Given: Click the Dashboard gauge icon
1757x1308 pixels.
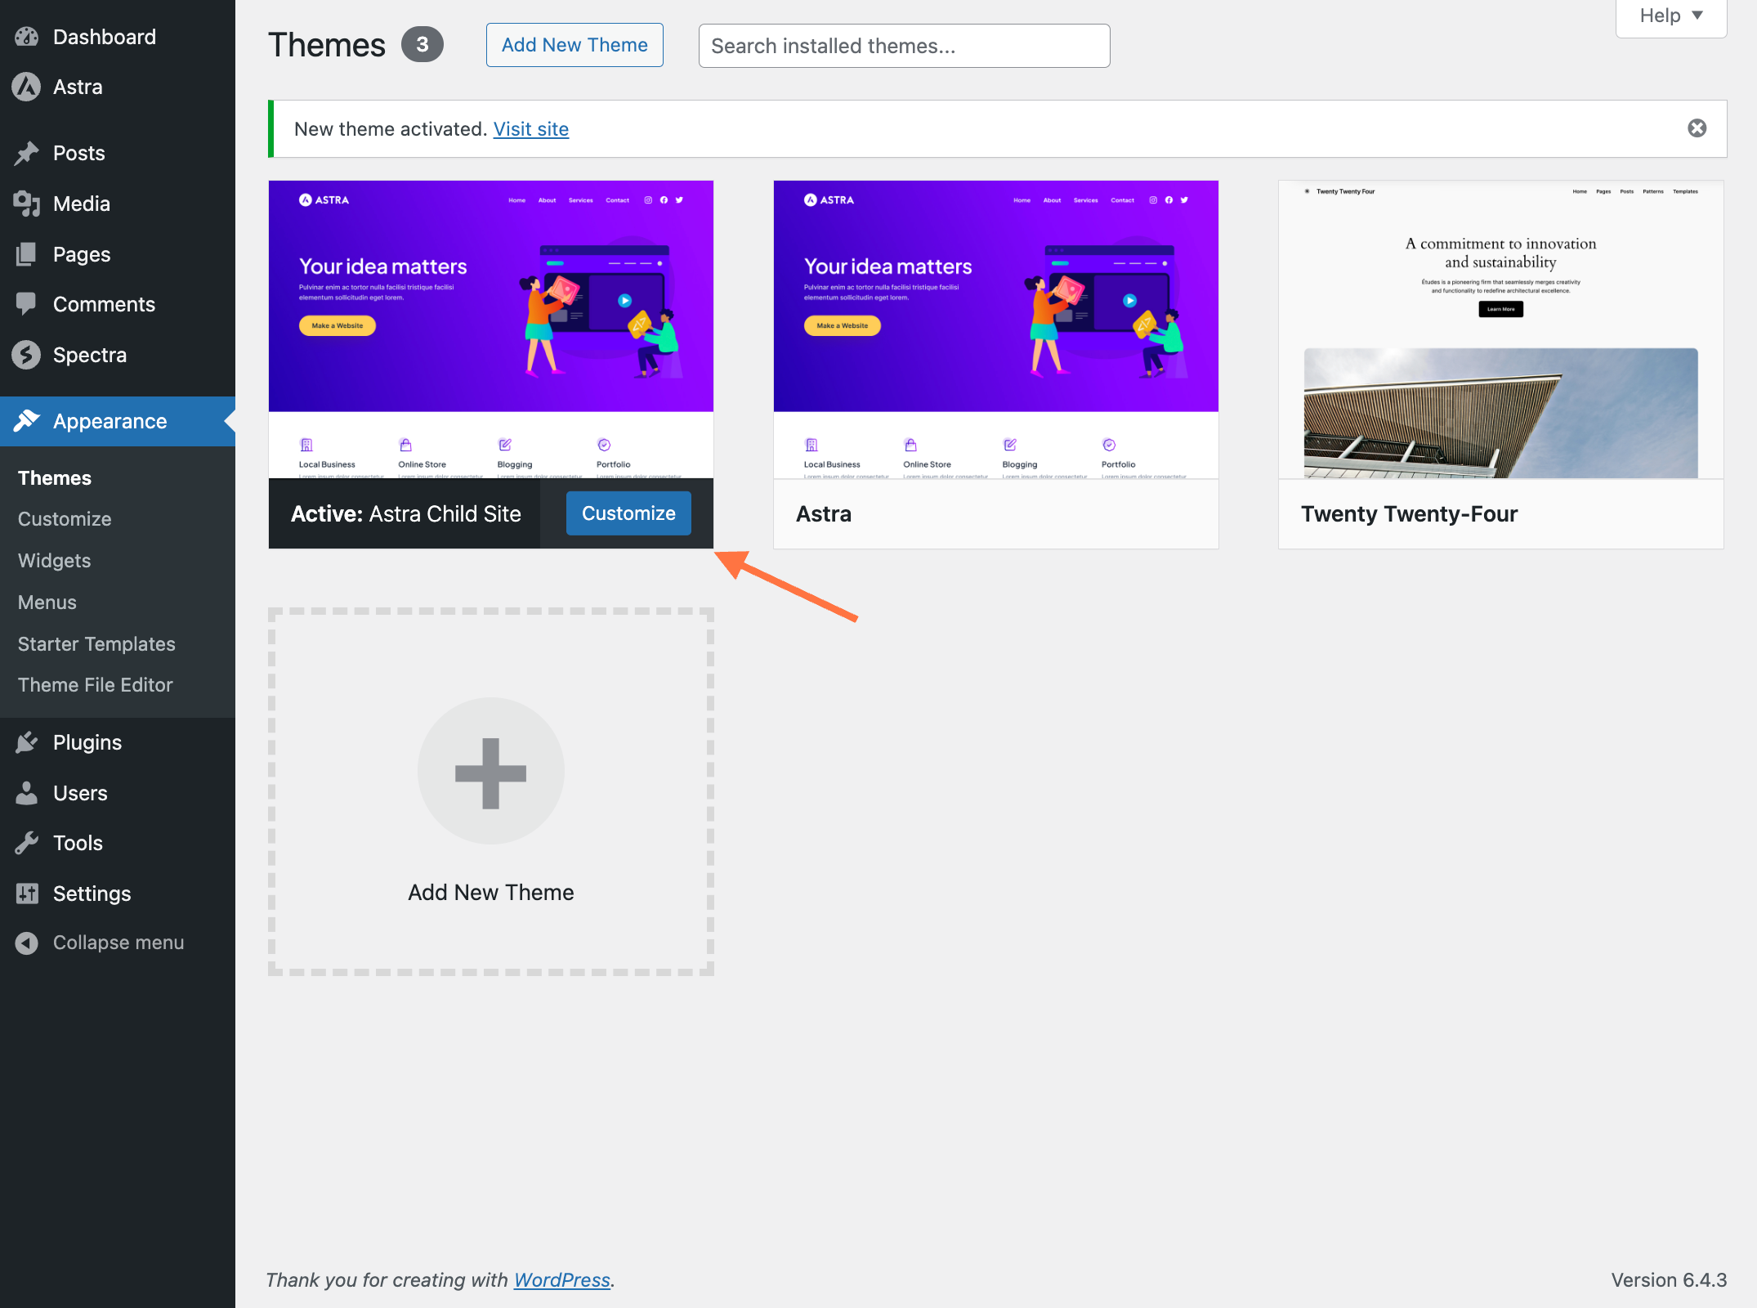Looking at the screenshot, I should (26, 37).
